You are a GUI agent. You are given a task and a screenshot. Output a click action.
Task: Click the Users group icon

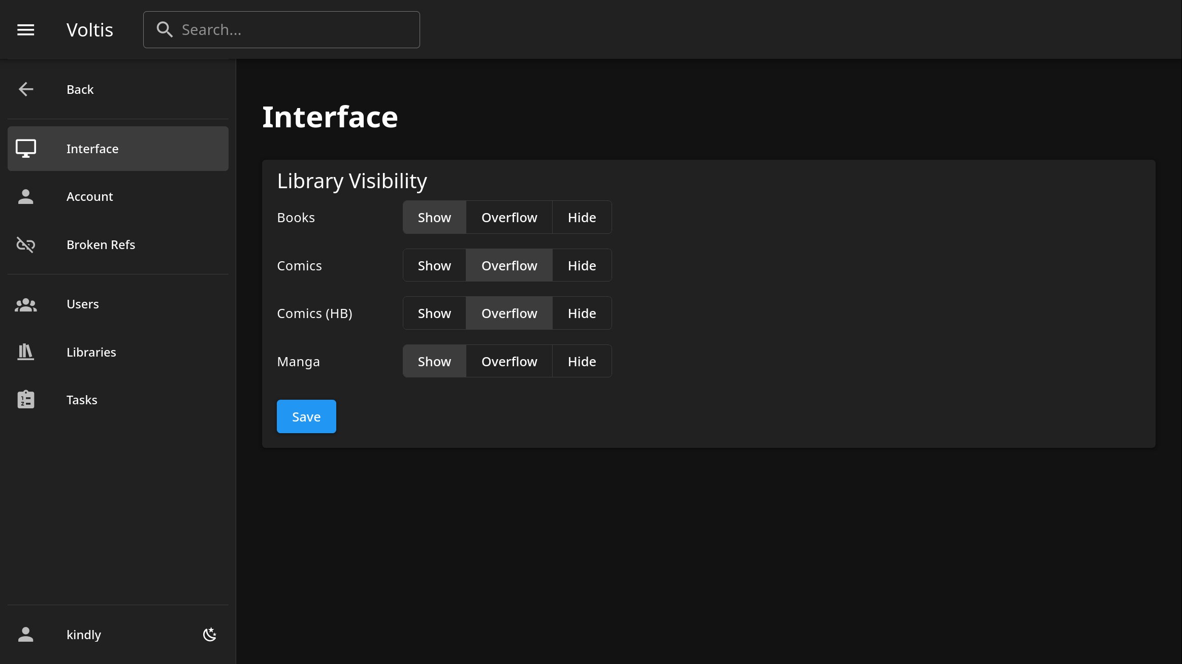click(x=25, y=304)
